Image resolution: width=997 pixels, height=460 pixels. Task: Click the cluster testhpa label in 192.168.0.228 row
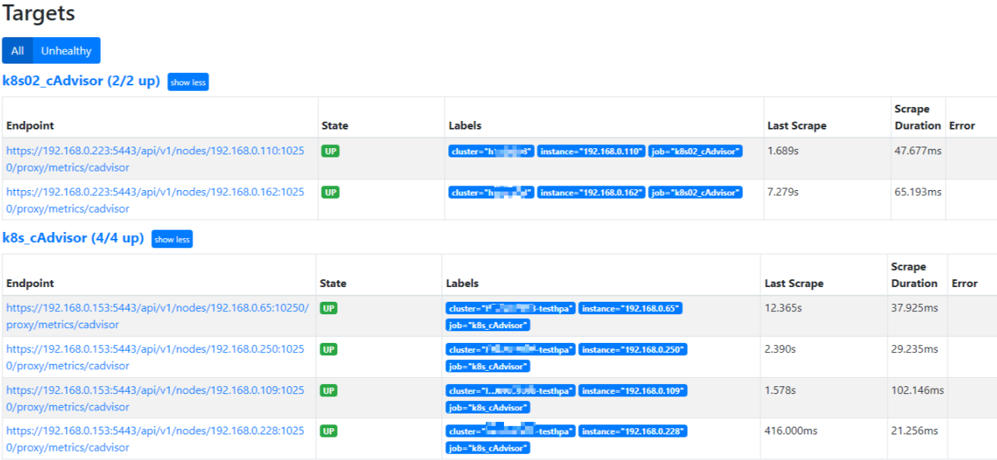tap(511, 431)
